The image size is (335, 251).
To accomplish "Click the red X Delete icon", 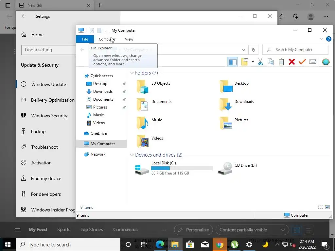I will pos(291,62).
